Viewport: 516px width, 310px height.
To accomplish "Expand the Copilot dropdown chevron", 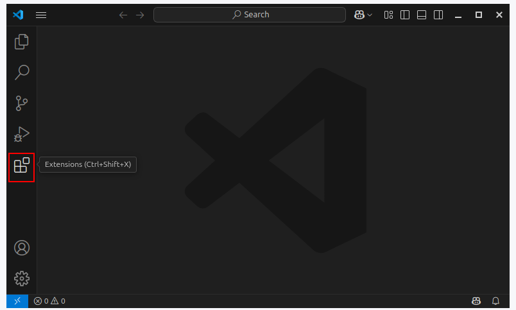I will [370, 15].
